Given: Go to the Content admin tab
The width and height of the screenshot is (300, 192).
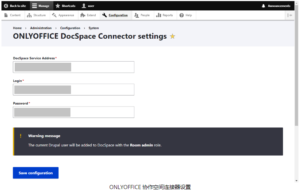Looking at the screenshot, I should coord(15,15).
